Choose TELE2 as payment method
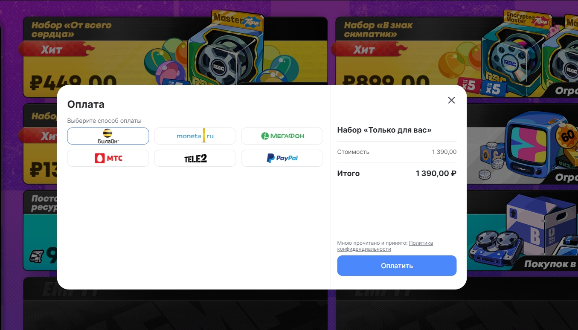 click(195, 158)
